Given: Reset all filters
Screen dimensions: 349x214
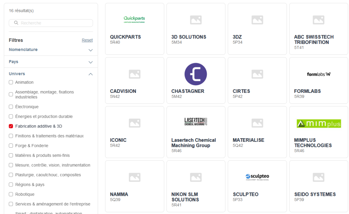Looking at the screenshot, I should point(87,40).
